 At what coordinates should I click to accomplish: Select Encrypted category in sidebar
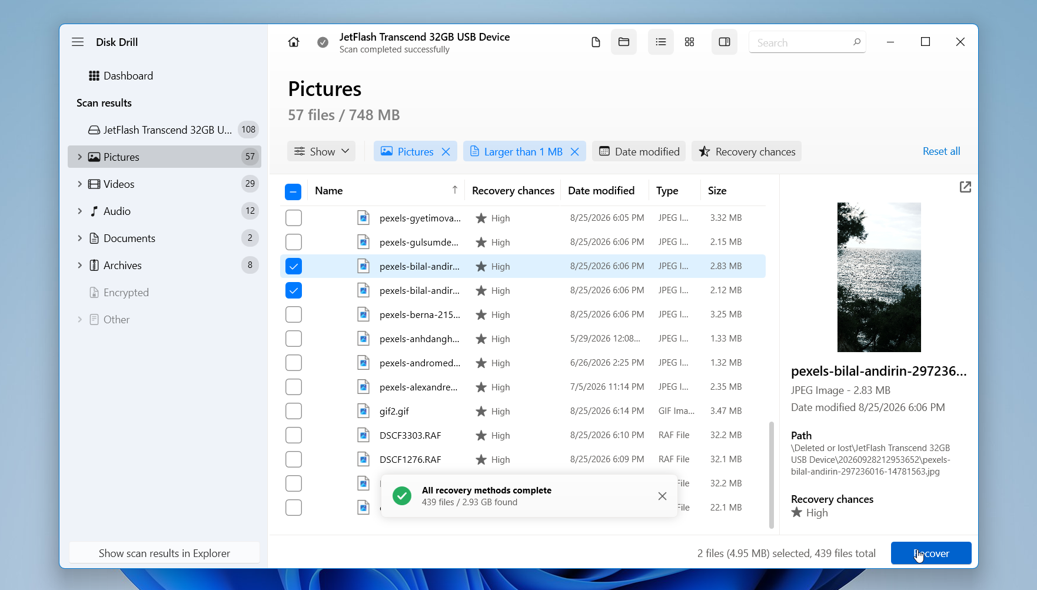click(x=164, y=292)
